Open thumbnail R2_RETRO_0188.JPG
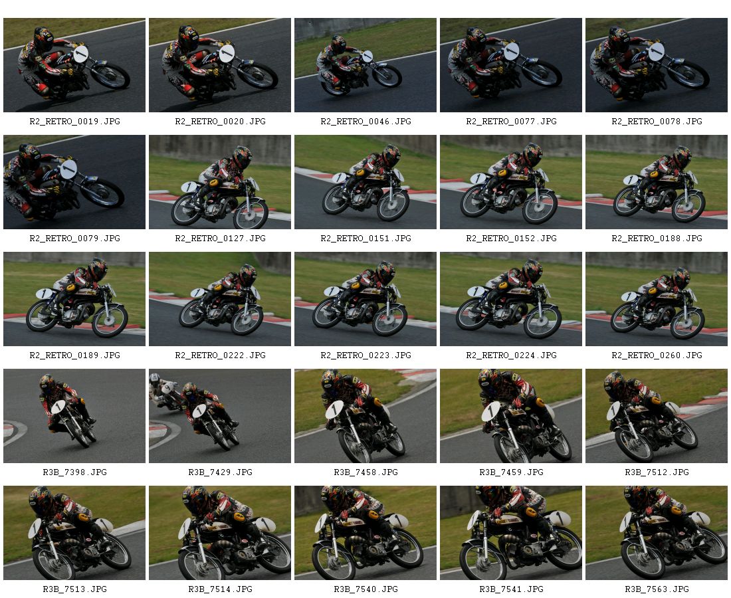The height and width of the screenshot is (598, 731). (657, 182)
